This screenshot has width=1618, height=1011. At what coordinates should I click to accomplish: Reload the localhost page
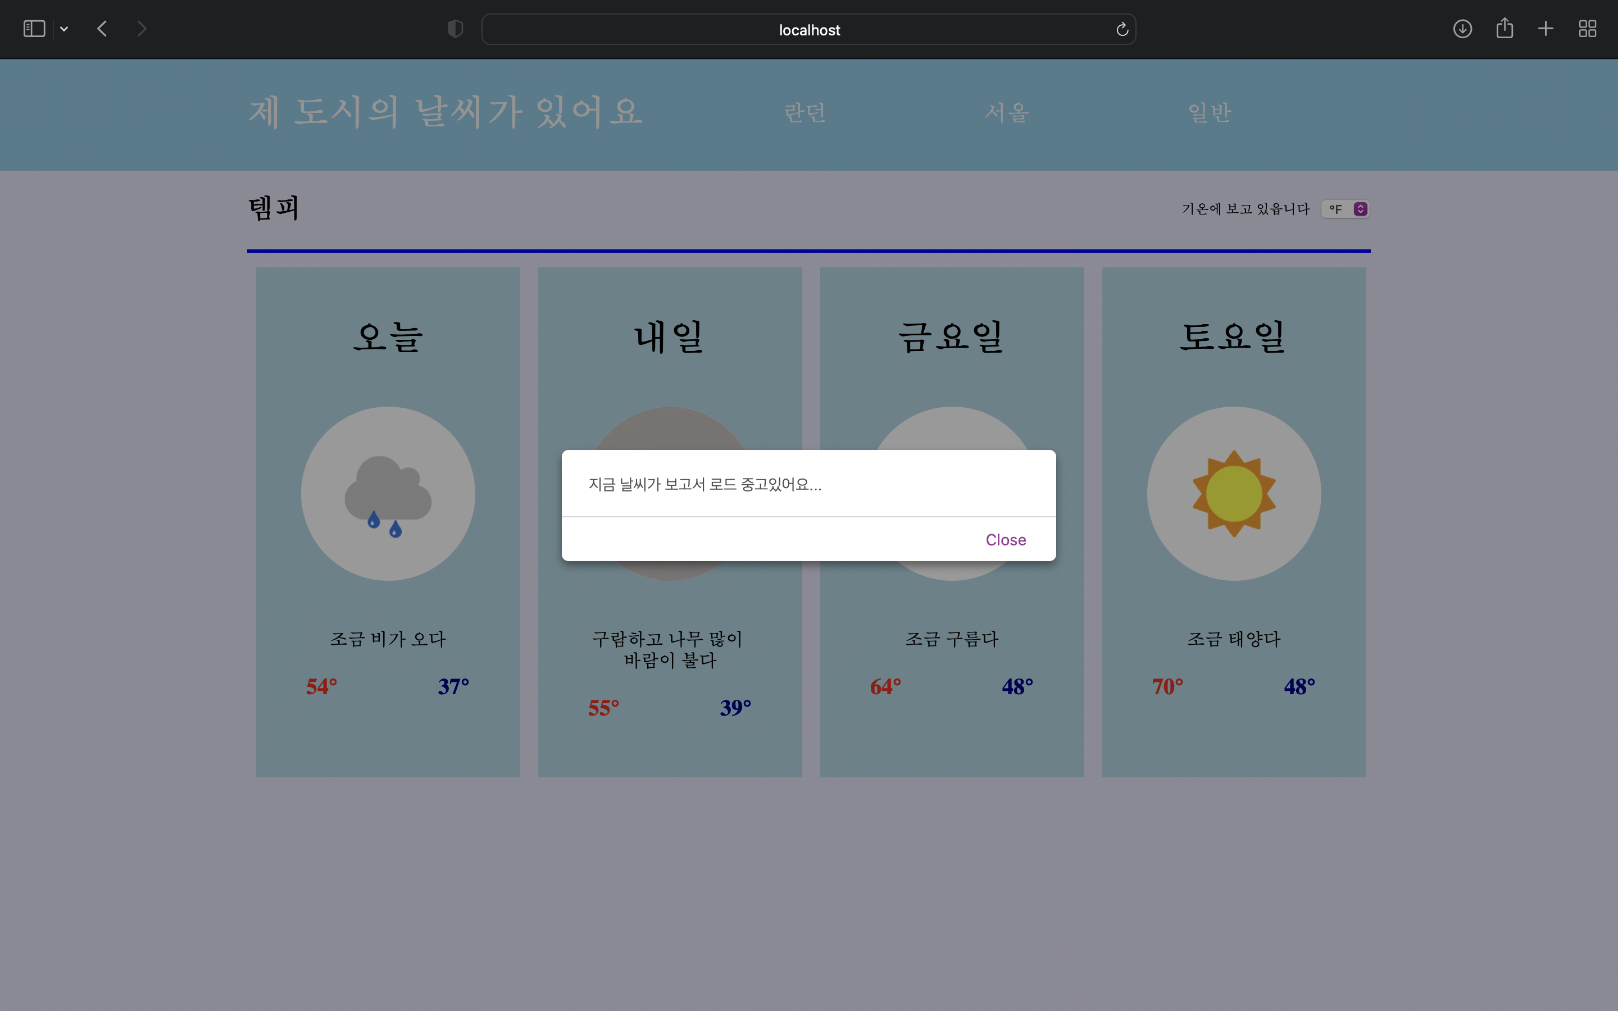click(1121, 29)
